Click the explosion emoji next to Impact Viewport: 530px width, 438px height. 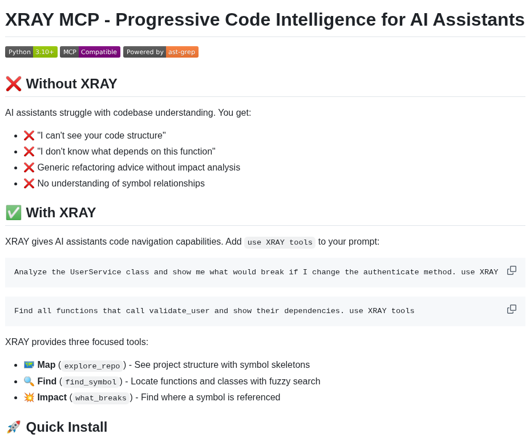click(29, 397)
